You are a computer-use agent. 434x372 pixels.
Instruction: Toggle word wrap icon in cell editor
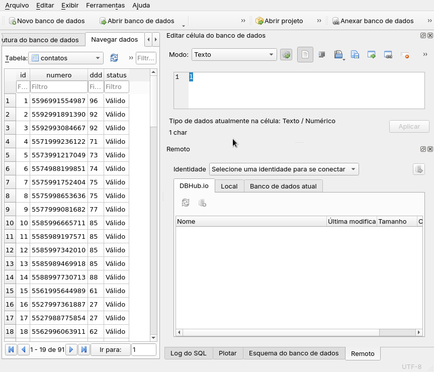(x=305, y=55)
